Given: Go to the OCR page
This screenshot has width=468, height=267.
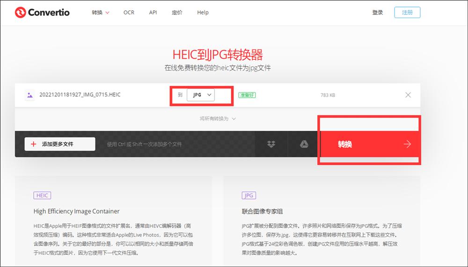Looking at the screenshot, I should (129, 13).
